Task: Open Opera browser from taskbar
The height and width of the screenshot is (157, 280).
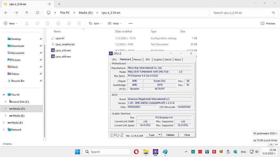Action: [136, 152]
